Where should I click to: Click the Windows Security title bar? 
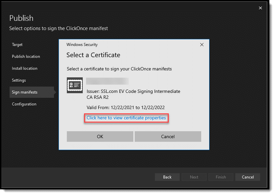pyautogui.click(x=129, y=44)
